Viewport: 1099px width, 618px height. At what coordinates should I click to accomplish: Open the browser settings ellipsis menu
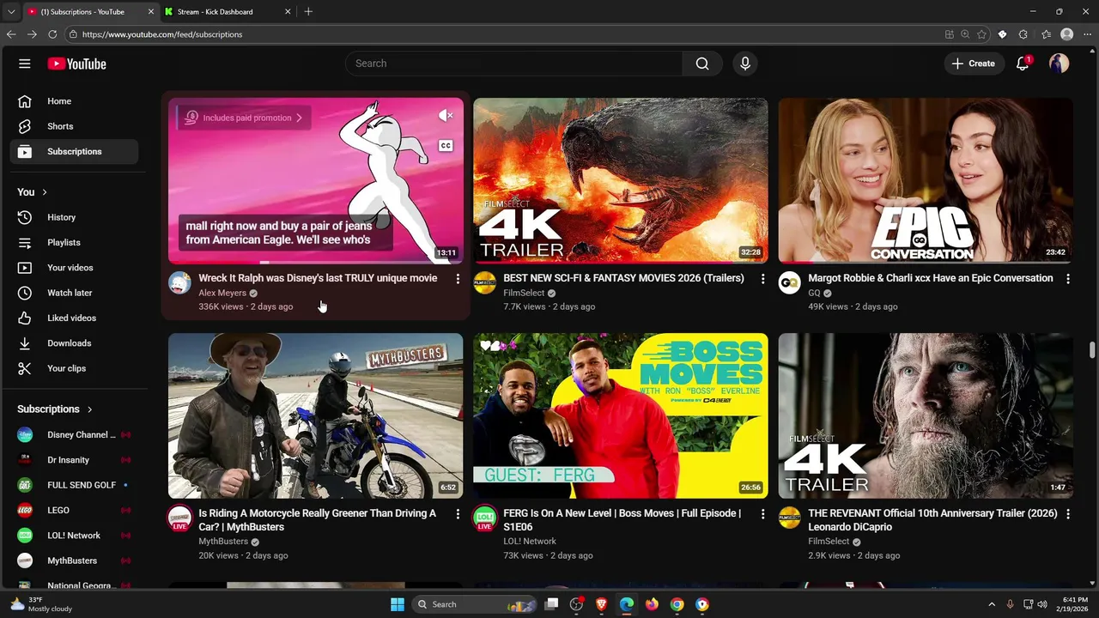pyautogui.click(x=1087, y=34)
